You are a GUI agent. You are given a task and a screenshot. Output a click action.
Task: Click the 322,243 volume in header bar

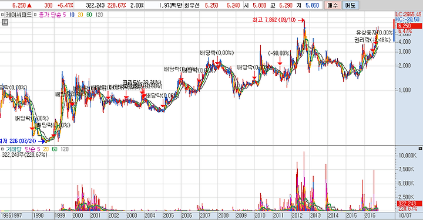click(95, 5)
